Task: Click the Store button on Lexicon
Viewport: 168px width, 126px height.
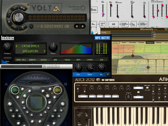Action: 7,59
